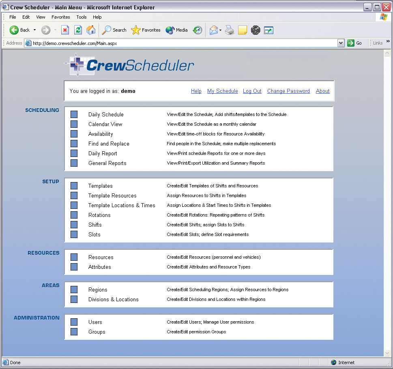Open the Address bar dropdown arrow

(x=341, y=43)
